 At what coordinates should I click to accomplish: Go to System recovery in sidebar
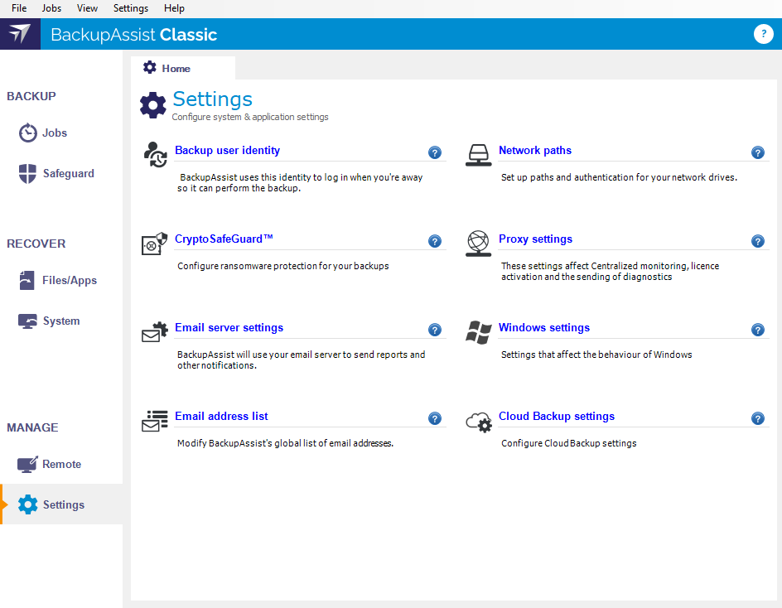coord(61,321)
